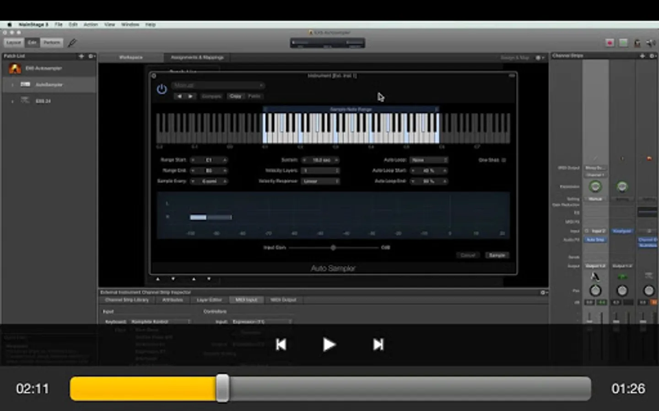Open the Layer Editor tab
Viewport: 659px width, 411px height.
(x=209, y=300)
